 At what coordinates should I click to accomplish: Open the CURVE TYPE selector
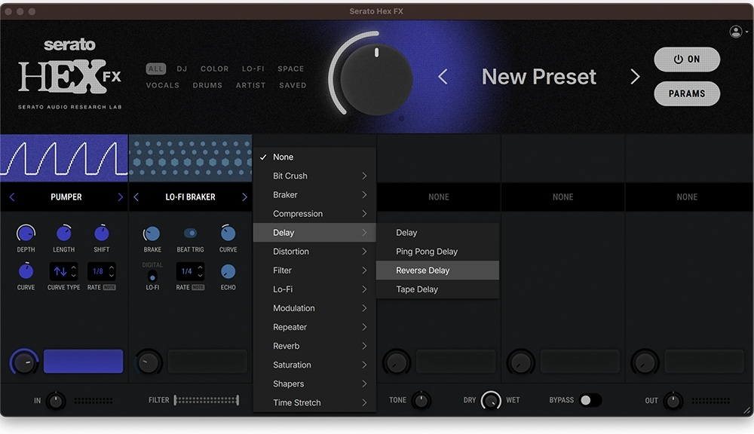pyautogui.click(x=63, y=271)
